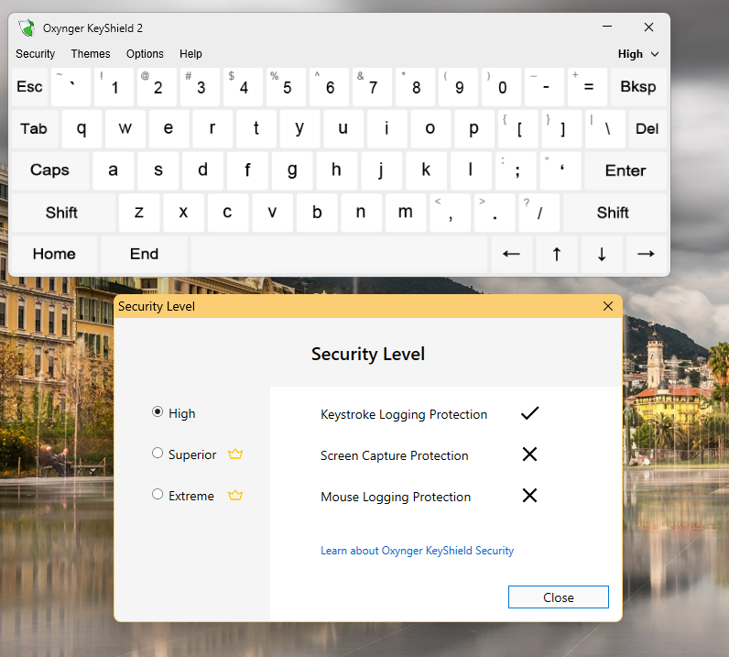The height and width of the screenshot is (657, 729).
Task: Click the crown icon next to Superior
Action: coord(235,454)
